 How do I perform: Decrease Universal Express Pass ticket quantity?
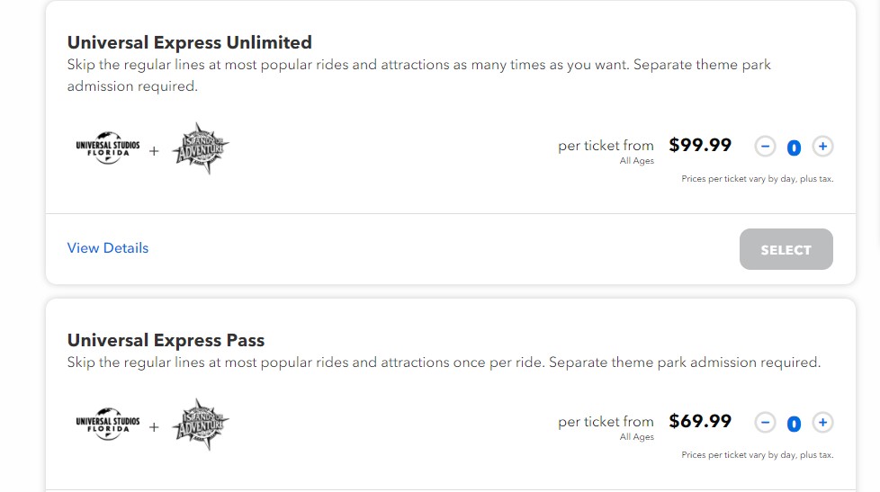click(x=765, y=423)
